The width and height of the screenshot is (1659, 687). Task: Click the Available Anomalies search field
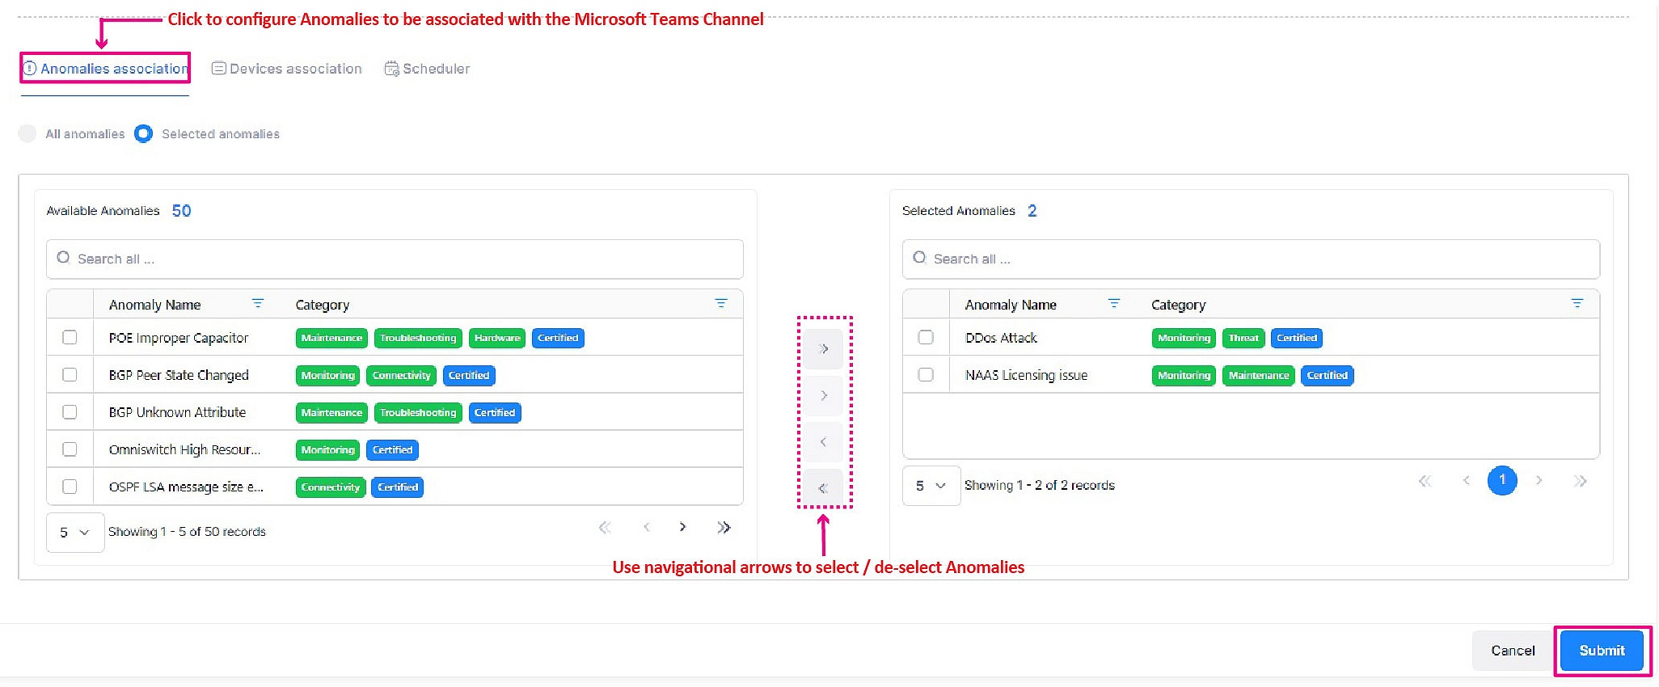click(395, 259)
